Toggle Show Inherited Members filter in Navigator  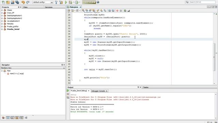(x=3, y=118)
